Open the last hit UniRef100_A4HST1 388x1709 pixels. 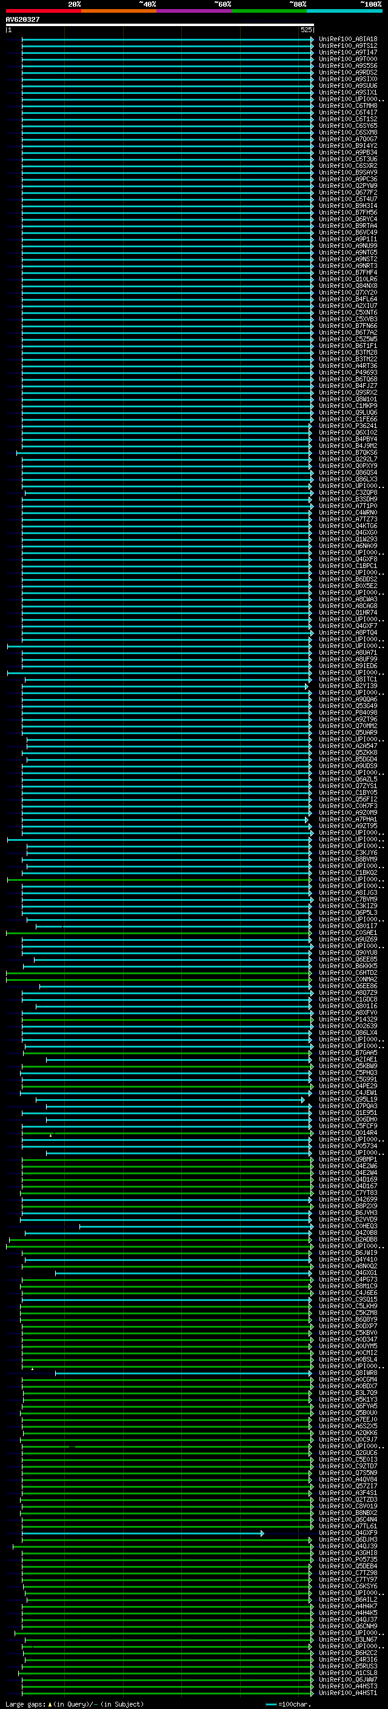[347, 1693]
